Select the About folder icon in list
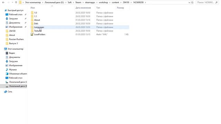Screen dimensions: 221x124 [32, 20]
